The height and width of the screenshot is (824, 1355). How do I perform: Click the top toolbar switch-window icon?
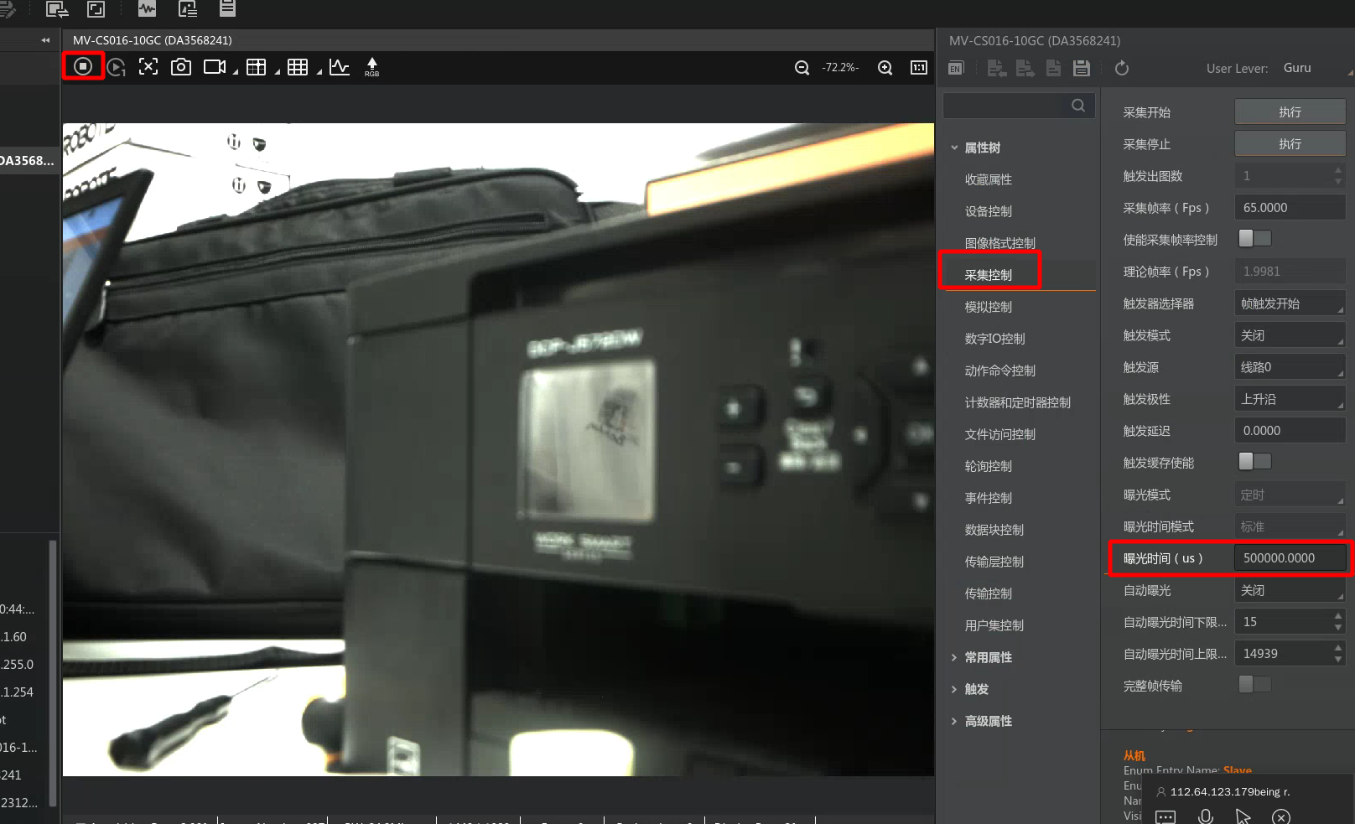click(57, 9)
